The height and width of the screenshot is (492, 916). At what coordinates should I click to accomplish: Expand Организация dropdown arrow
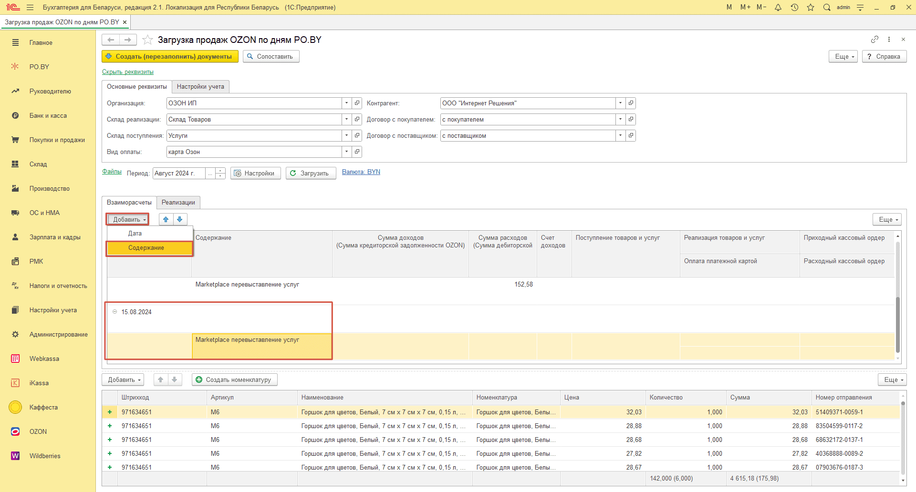[x=347, y=103]
